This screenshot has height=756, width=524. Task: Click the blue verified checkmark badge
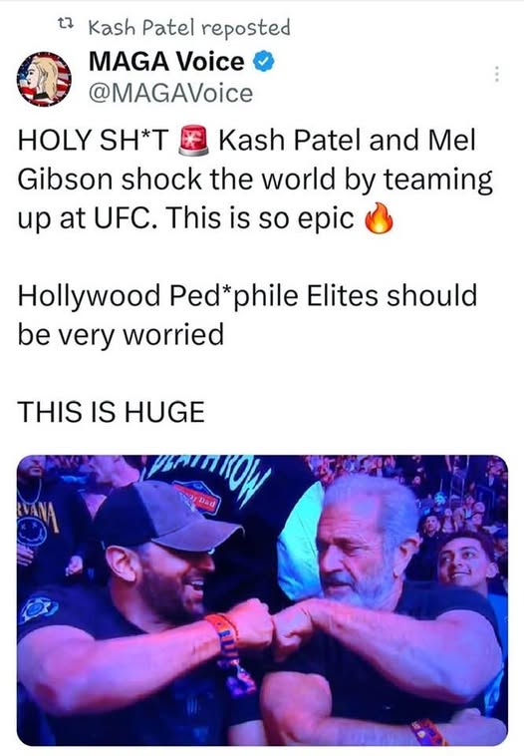tap(263, 62)
